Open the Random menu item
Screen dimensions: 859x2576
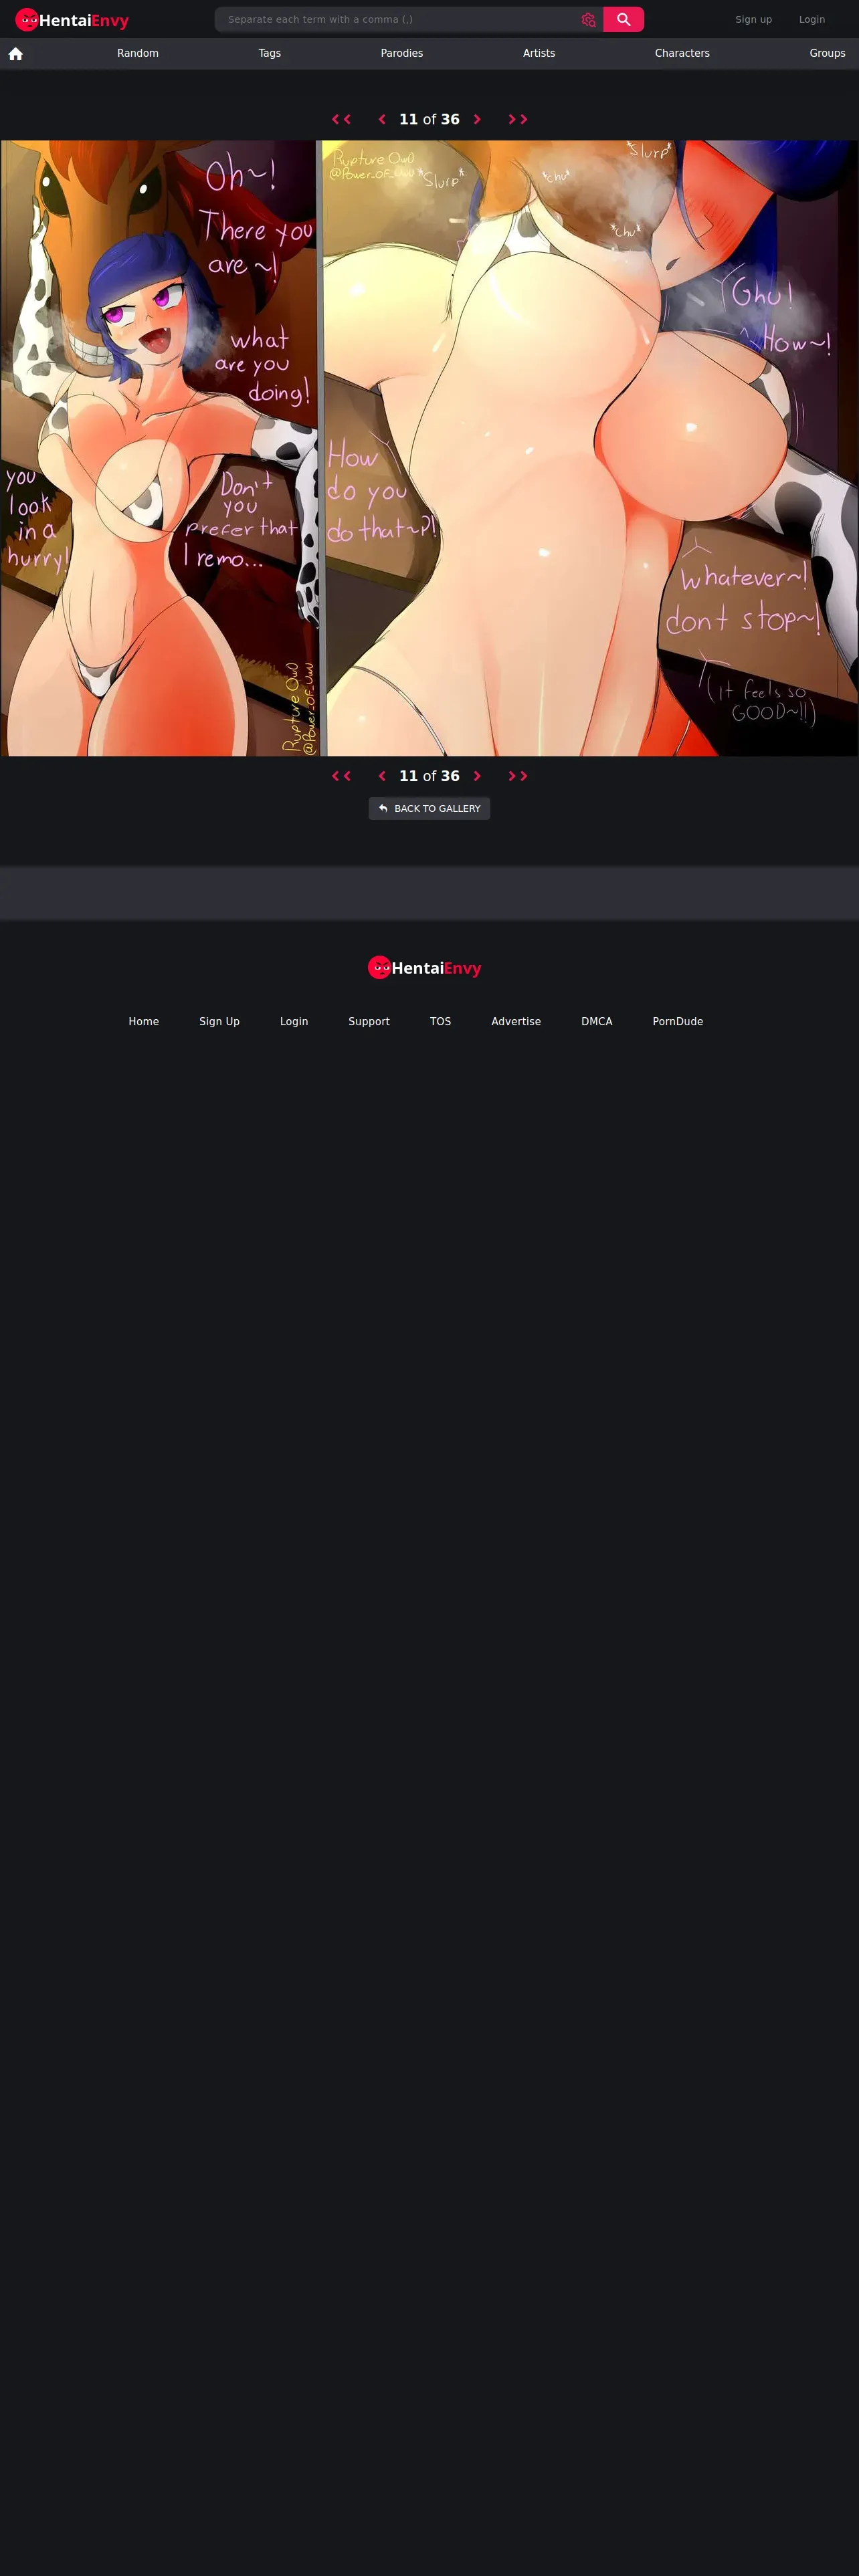pyautogui.click(x=138, y=53)
